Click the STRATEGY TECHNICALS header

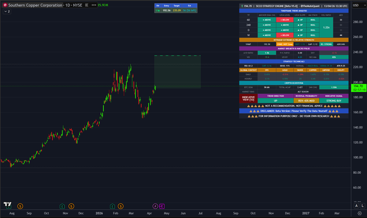click(x=294, y=61)
